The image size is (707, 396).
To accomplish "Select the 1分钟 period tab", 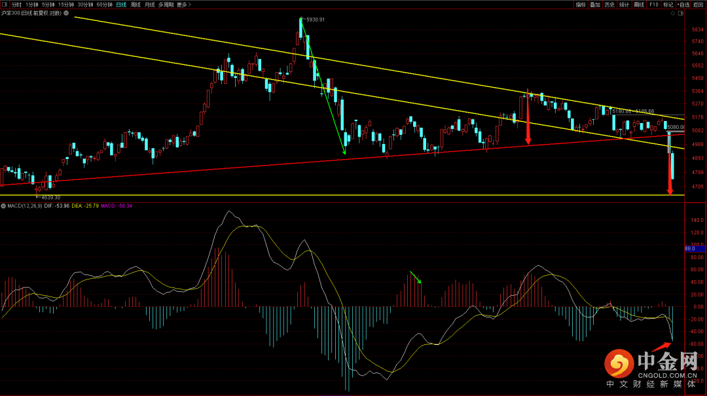I will pos(31,5).
